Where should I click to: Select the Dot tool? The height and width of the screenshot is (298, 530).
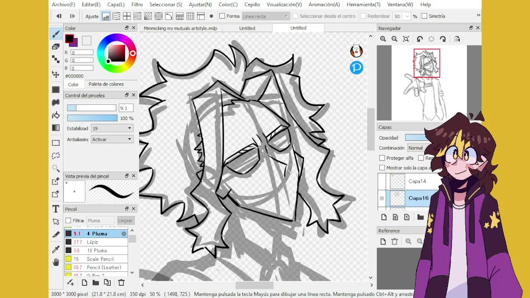tap(56, 60)
